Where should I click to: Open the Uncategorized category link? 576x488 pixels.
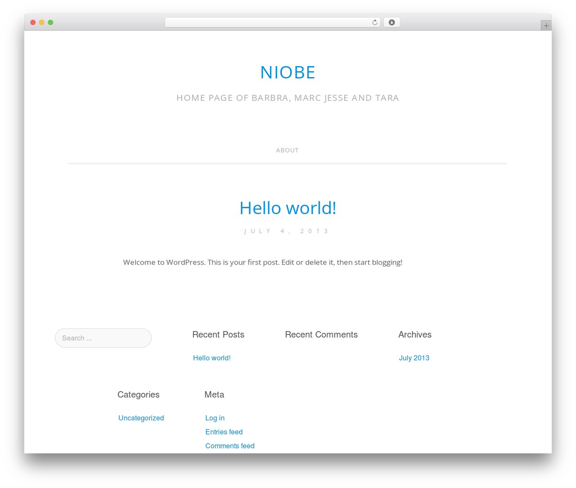(x=141, y=418)
